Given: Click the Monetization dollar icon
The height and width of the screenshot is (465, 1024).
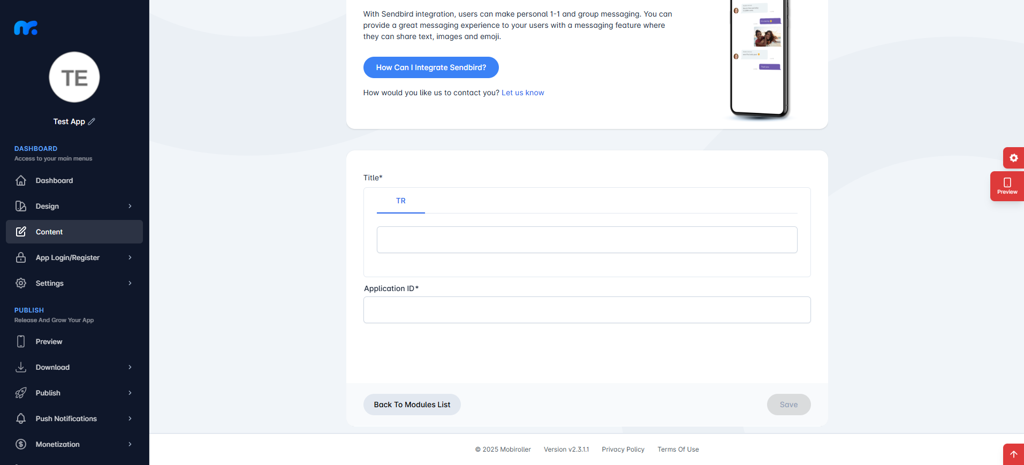Looking at the screenshot, I should point(21,444).
